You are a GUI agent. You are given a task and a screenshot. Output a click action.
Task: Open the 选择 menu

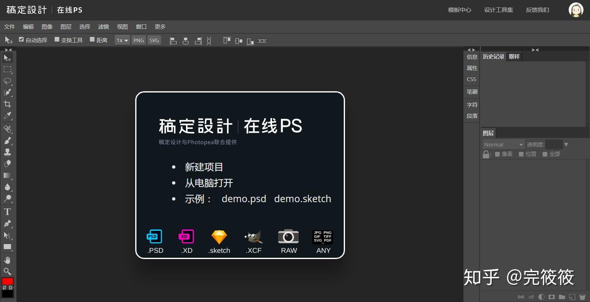(85, 27)
